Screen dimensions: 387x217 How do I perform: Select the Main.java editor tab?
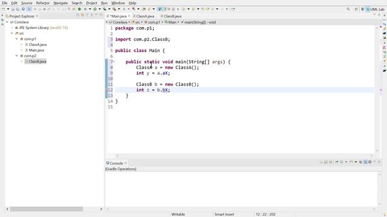coord(119,16)
